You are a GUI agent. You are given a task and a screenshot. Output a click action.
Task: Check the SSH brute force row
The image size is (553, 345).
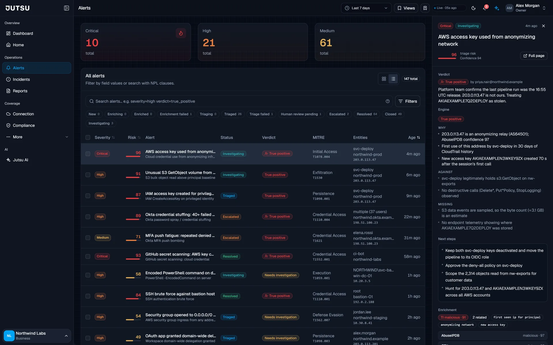coord(88,296)
